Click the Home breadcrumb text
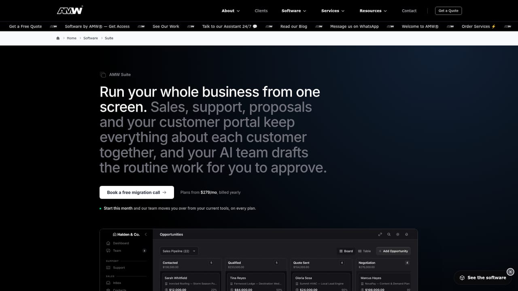 [x=72, y=38]
